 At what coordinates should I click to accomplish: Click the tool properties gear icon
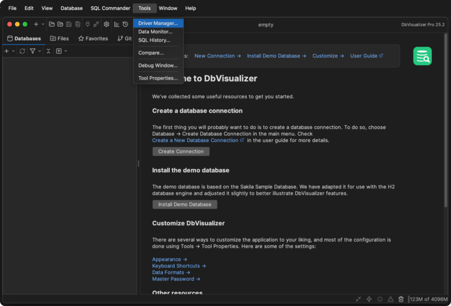click(x=106, y=24)
